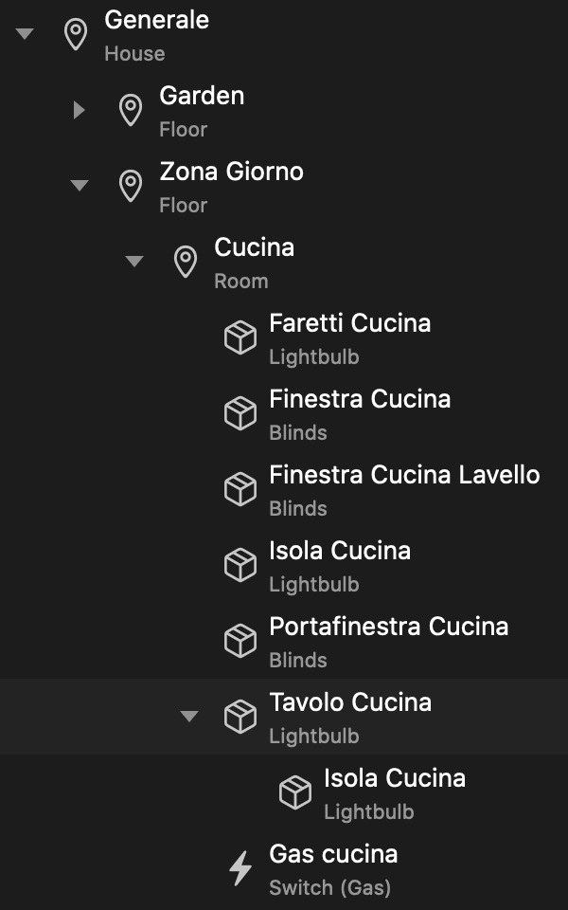Collapse the Zona Giorno floor node
Screen dimensions: 568x910
coord(80,186)
